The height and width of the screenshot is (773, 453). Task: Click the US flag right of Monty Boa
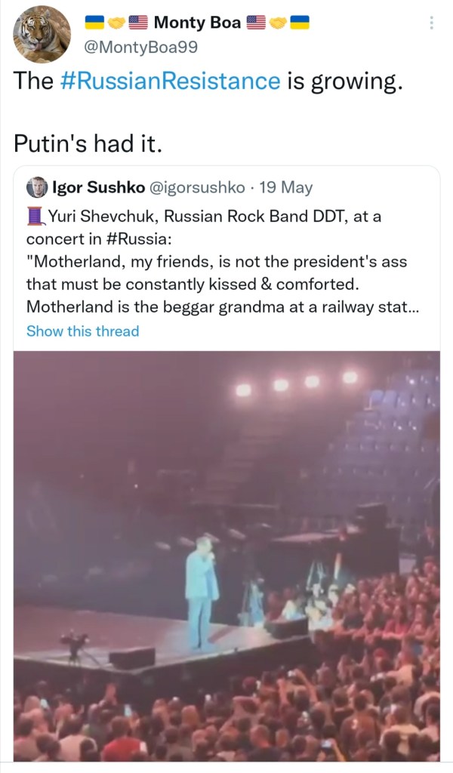[x=257, y=23]
